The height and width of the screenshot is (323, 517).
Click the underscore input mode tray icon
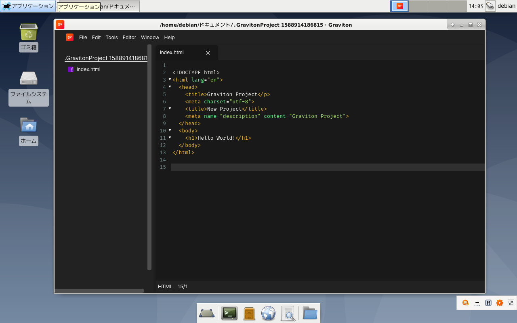477,303
